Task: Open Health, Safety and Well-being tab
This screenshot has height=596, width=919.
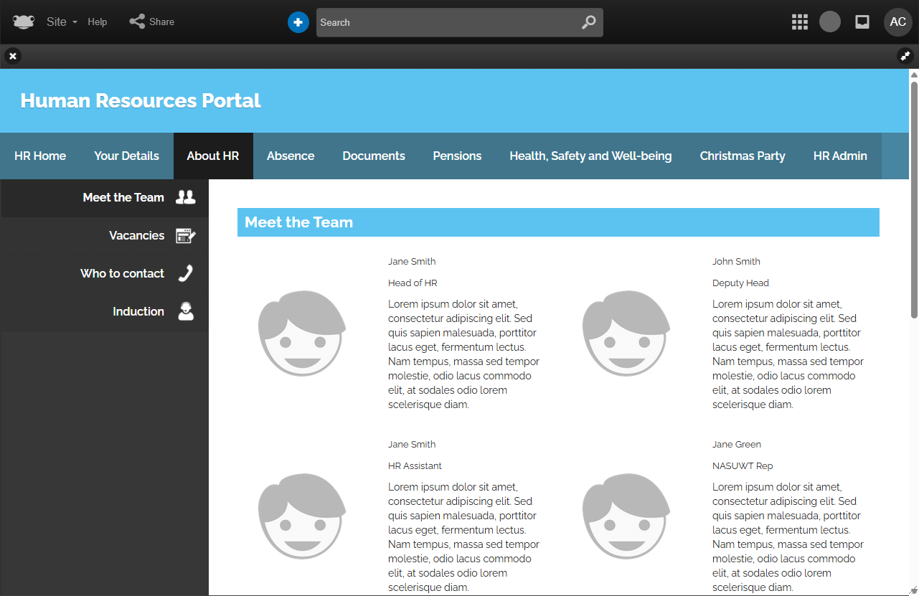Action: point(590,156)
